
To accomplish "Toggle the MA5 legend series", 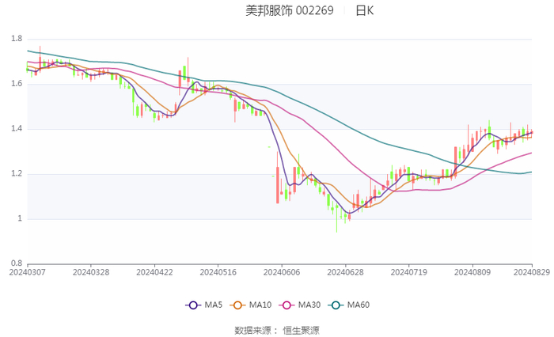I will click(x=203, y=305).
